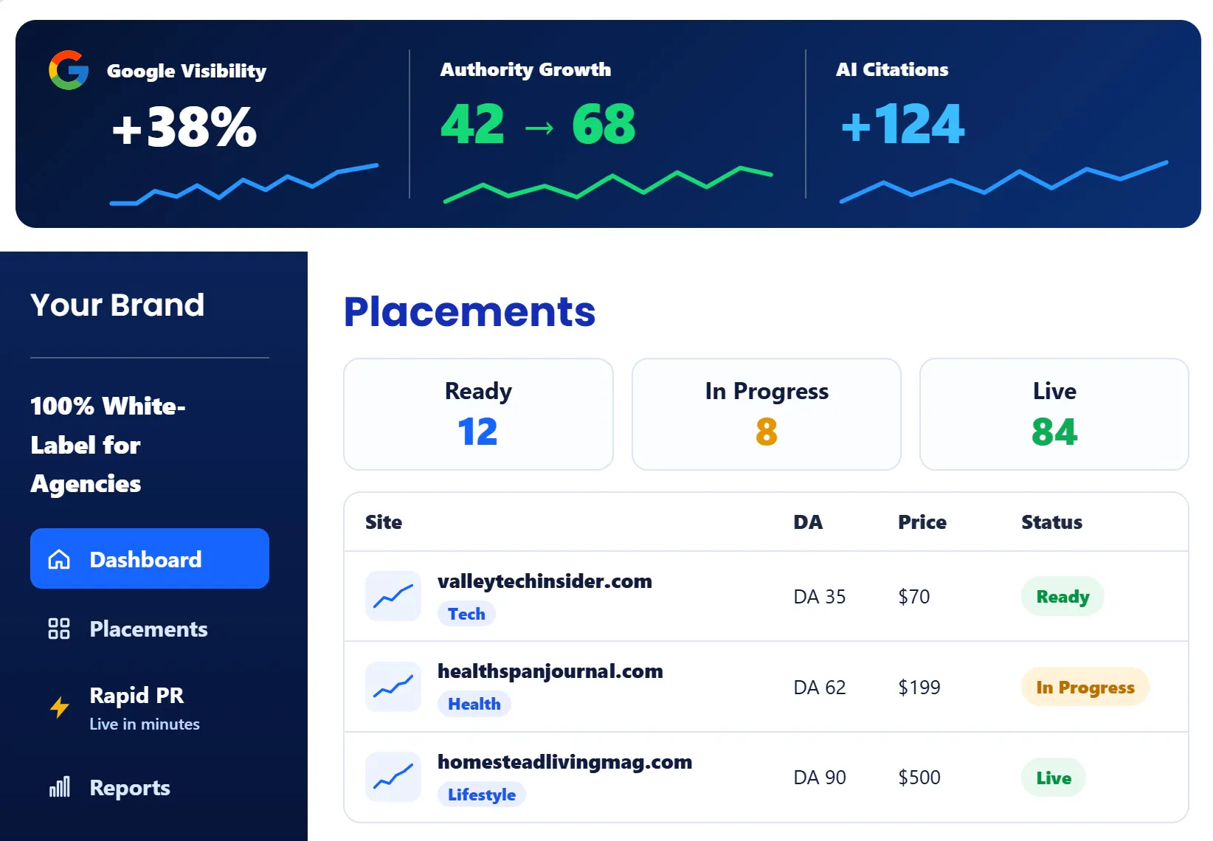The image size is (1213, 841).
Task: Click the Live status badge in table
Action: tap(1054, 778)
